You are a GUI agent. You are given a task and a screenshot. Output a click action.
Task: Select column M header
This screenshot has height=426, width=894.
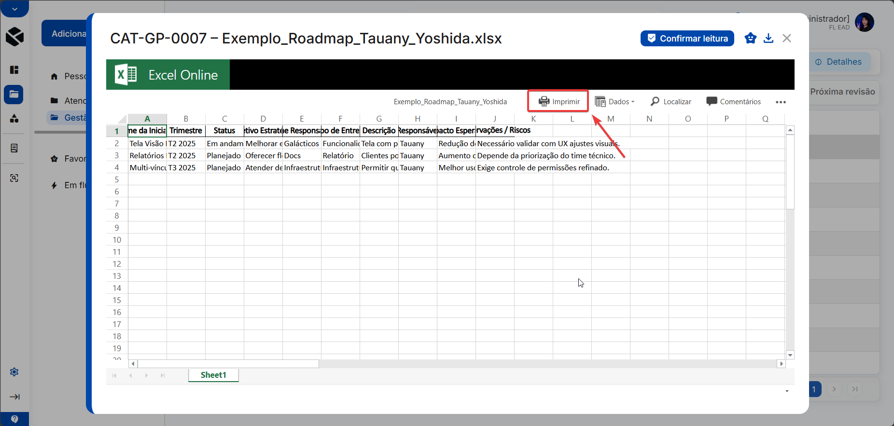[611, 119]
